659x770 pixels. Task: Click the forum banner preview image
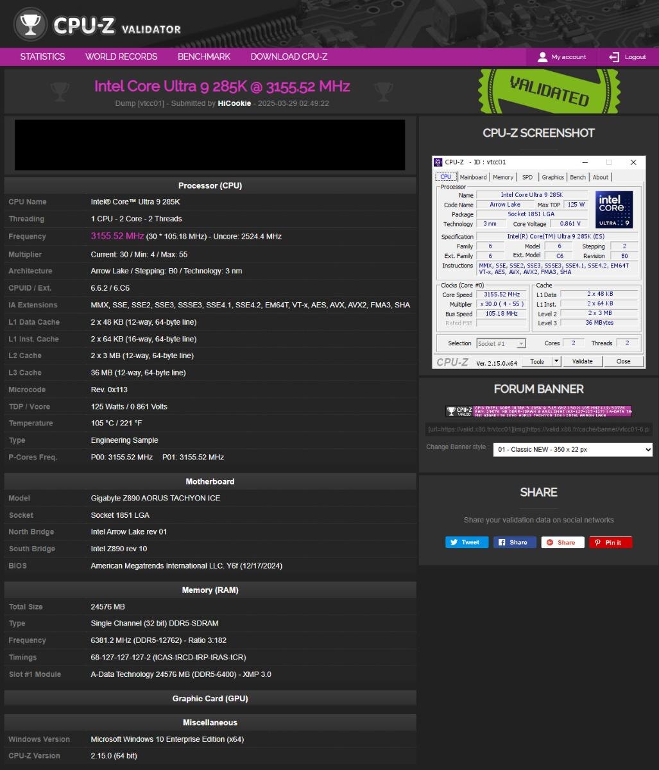[539, 411]
